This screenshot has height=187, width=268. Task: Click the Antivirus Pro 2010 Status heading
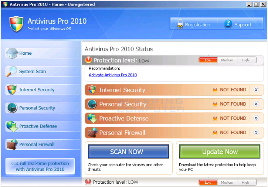[119, 49]
